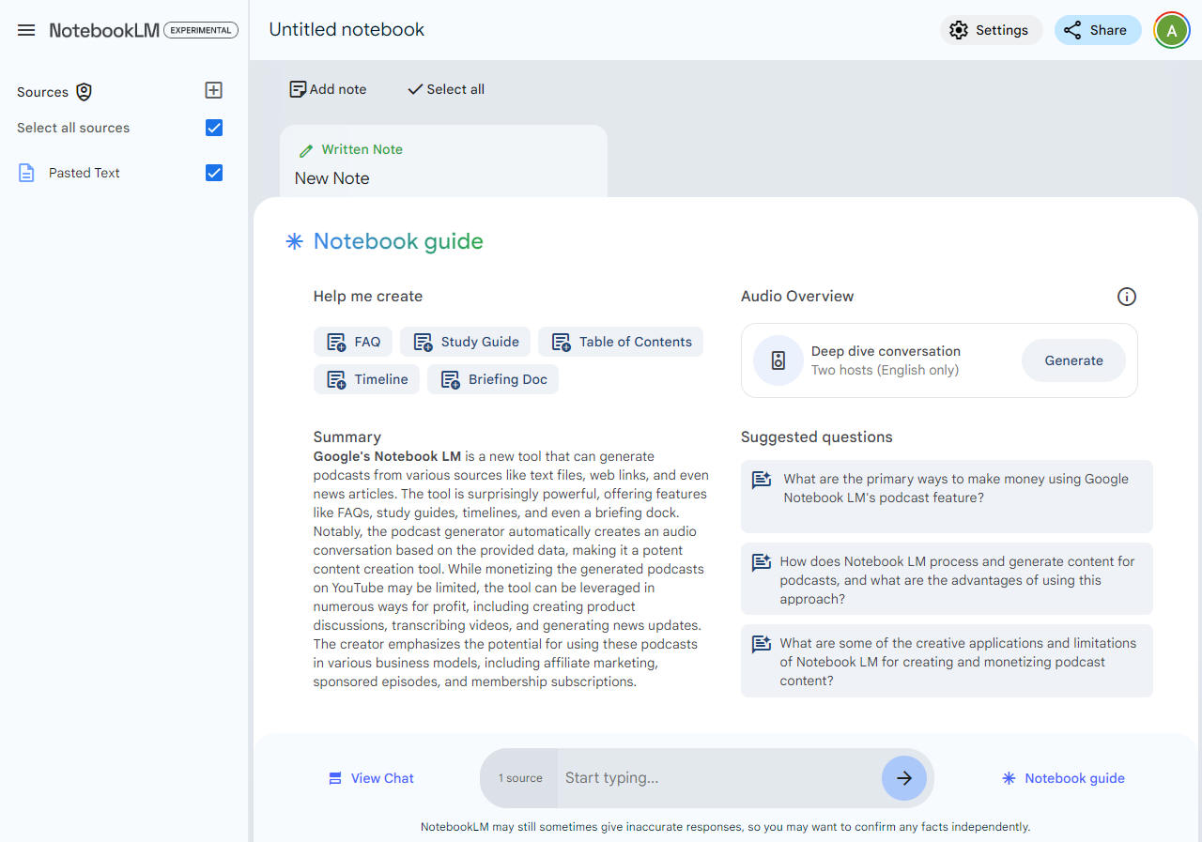Open the Pasted Text source
1202x842 pixels.
(85, 173)
